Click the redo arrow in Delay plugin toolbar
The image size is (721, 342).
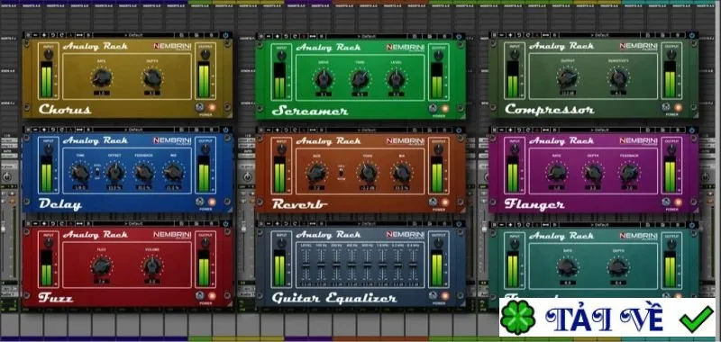[62, 130]
